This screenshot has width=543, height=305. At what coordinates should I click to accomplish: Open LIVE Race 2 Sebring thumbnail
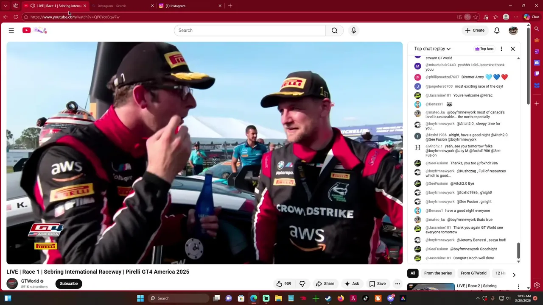pyautogui.click(x=431, y=287)
